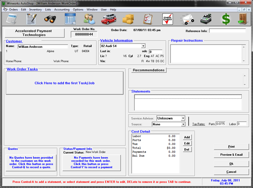Open the calendar schedule icon
This screenshot has width=253, height=188.
pyautogui.click(x=70, y=19)
